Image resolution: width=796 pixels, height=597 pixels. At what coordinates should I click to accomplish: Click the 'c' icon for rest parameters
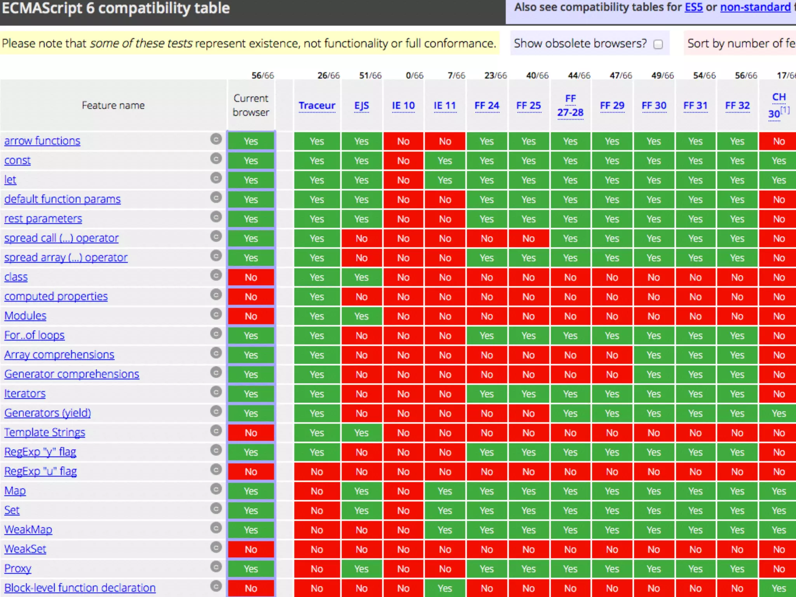(216, 217)
